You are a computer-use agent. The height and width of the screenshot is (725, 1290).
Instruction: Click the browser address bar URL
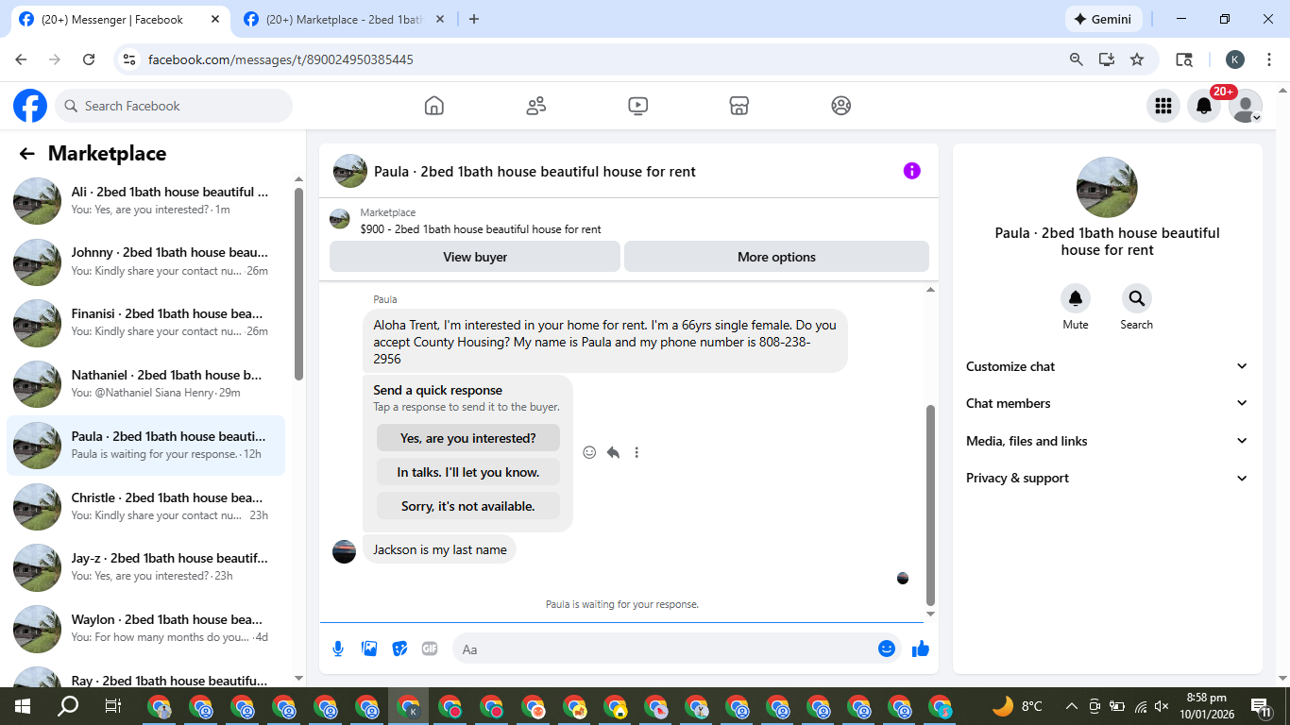click(x=280, y=59)
